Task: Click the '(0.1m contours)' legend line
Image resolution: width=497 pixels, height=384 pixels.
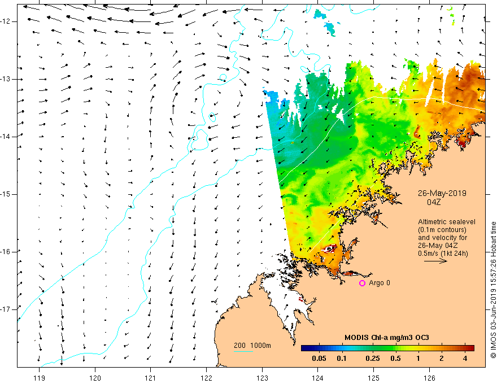Action: (442, 230)
